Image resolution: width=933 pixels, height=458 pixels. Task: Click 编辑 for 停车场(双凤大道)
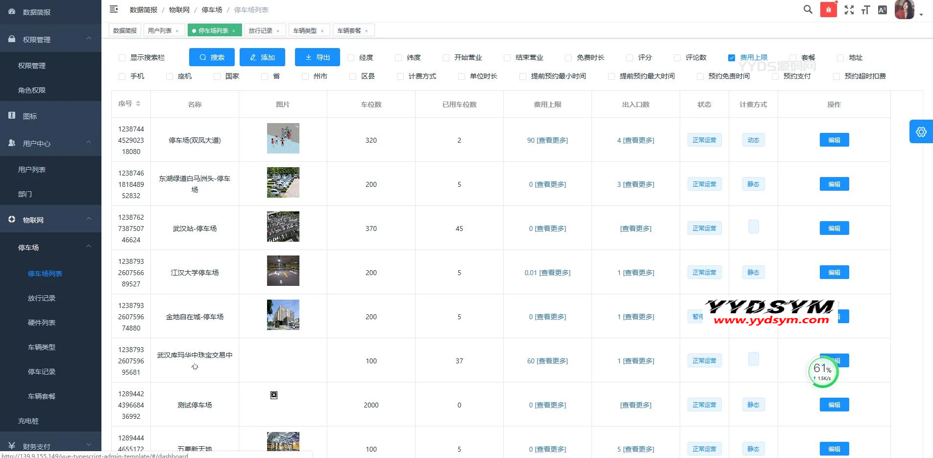click(834, 140)
